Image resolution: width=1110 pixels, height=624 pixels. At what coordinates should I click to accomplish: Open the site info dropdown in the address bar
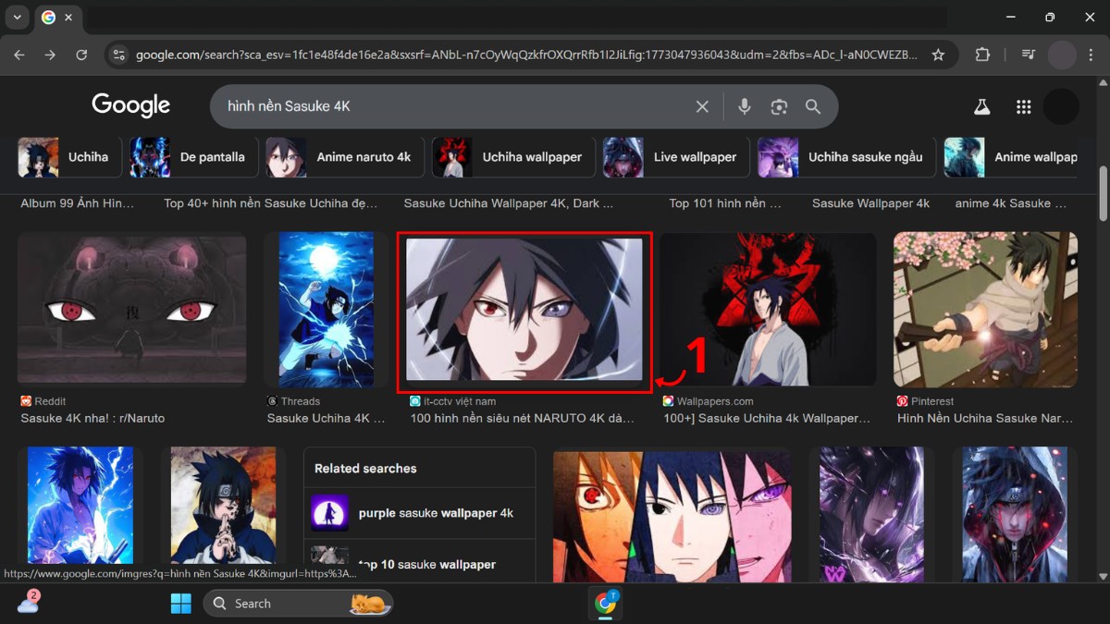tap(120, 55)
